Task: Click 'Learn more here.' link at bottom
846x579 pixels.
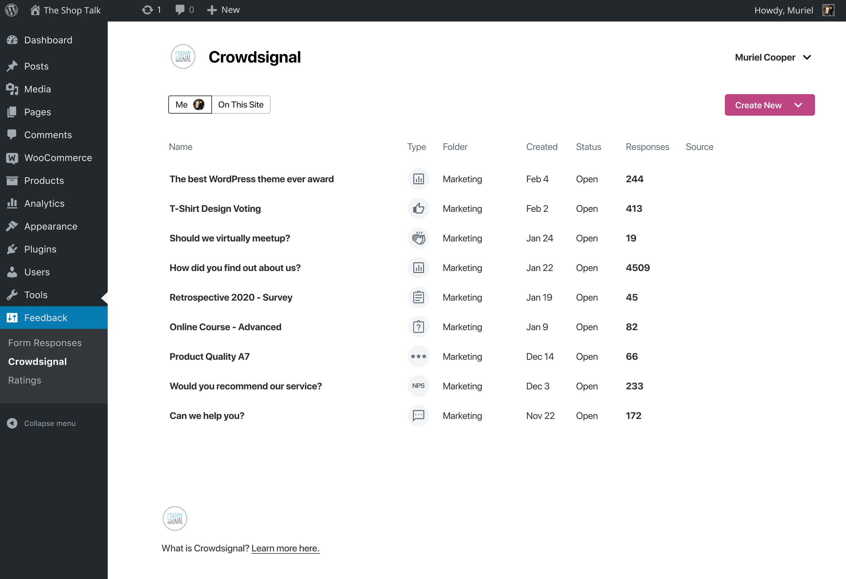Action: pyautogui.click(x=285, y=548)
